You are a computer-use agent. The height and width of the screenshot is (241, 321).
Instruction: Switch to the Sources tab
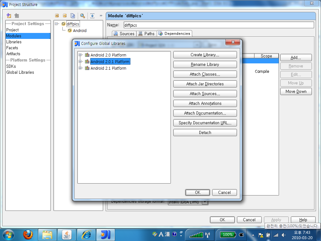(124, 34)
